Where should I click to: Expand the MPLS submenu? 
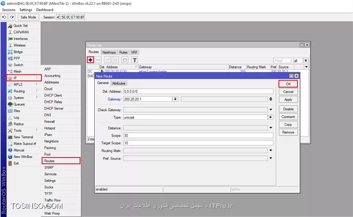(x=23, y=85)
